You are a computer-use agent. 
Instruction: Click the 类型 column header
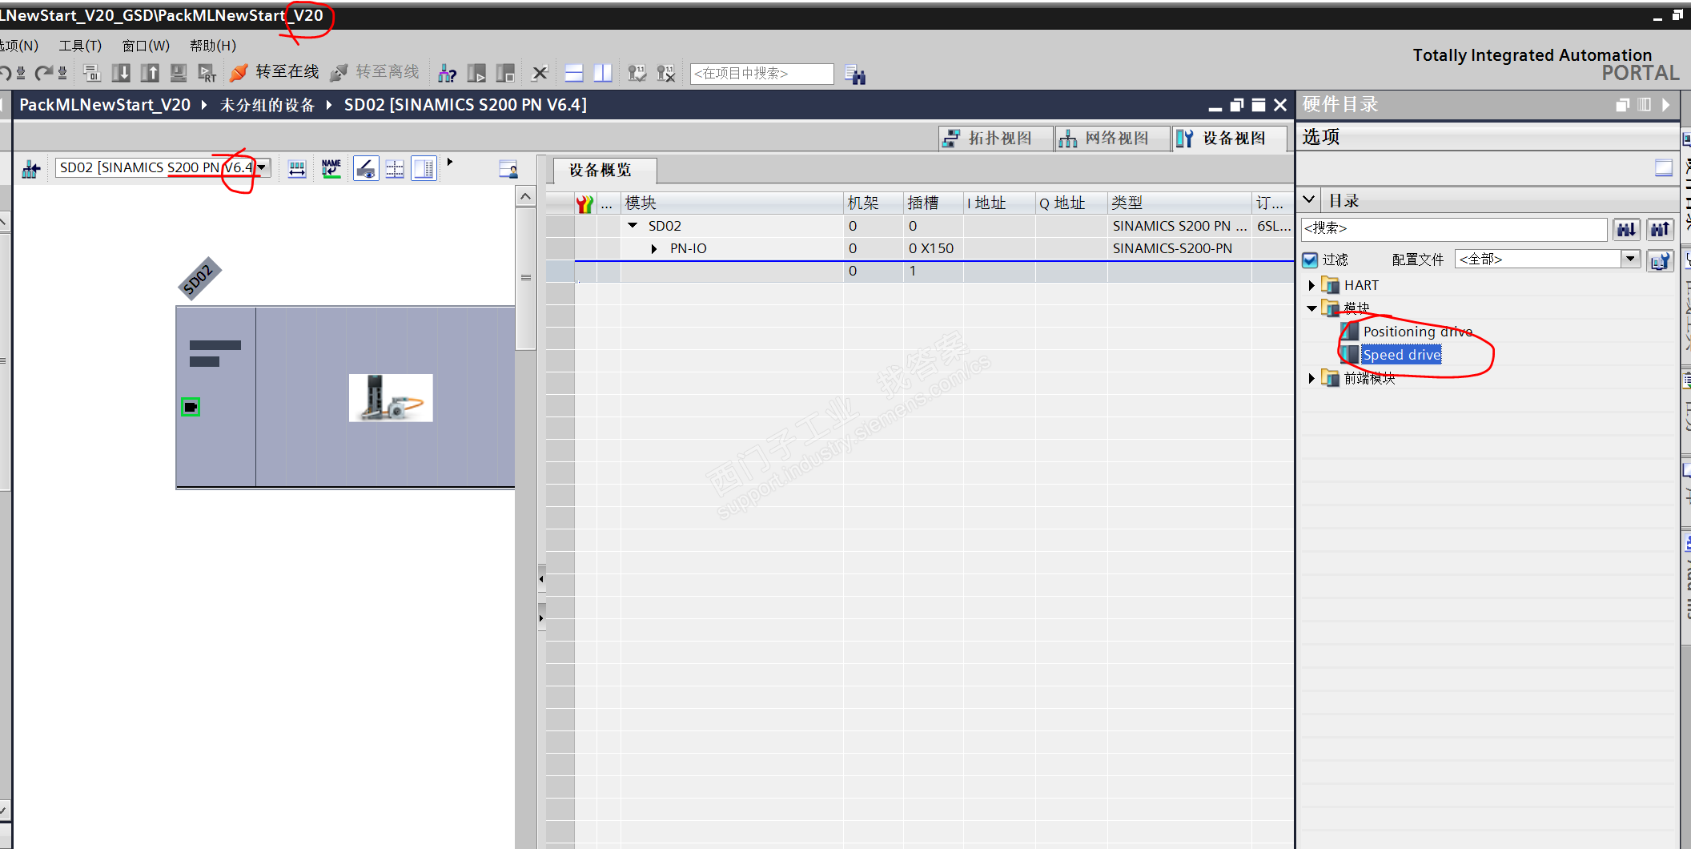(x=1179, y=203)
